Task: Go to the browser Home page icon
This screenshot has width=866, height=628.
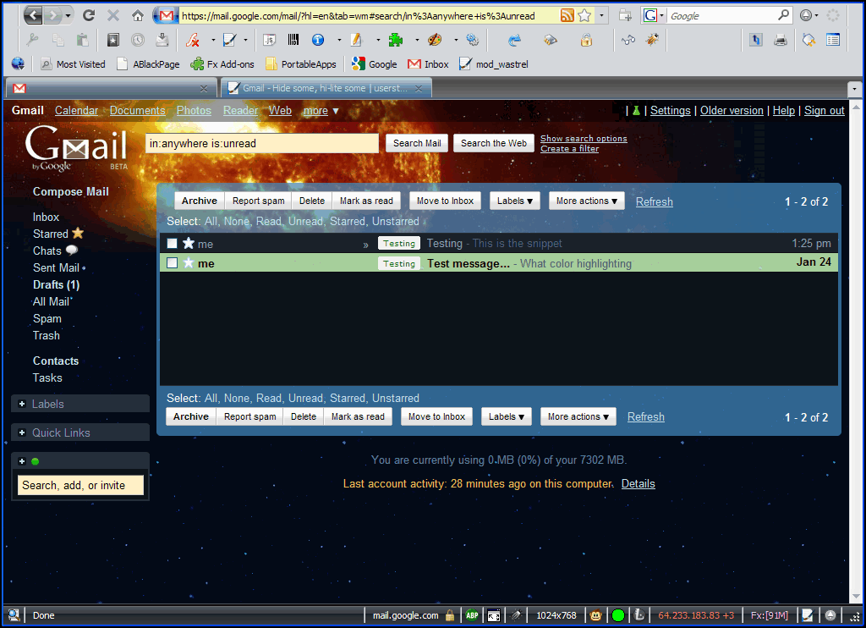Action: coord(138,15)
